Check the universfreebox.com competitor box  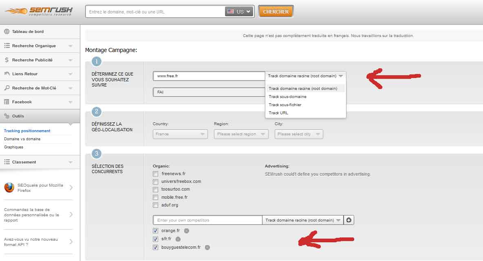156,182
